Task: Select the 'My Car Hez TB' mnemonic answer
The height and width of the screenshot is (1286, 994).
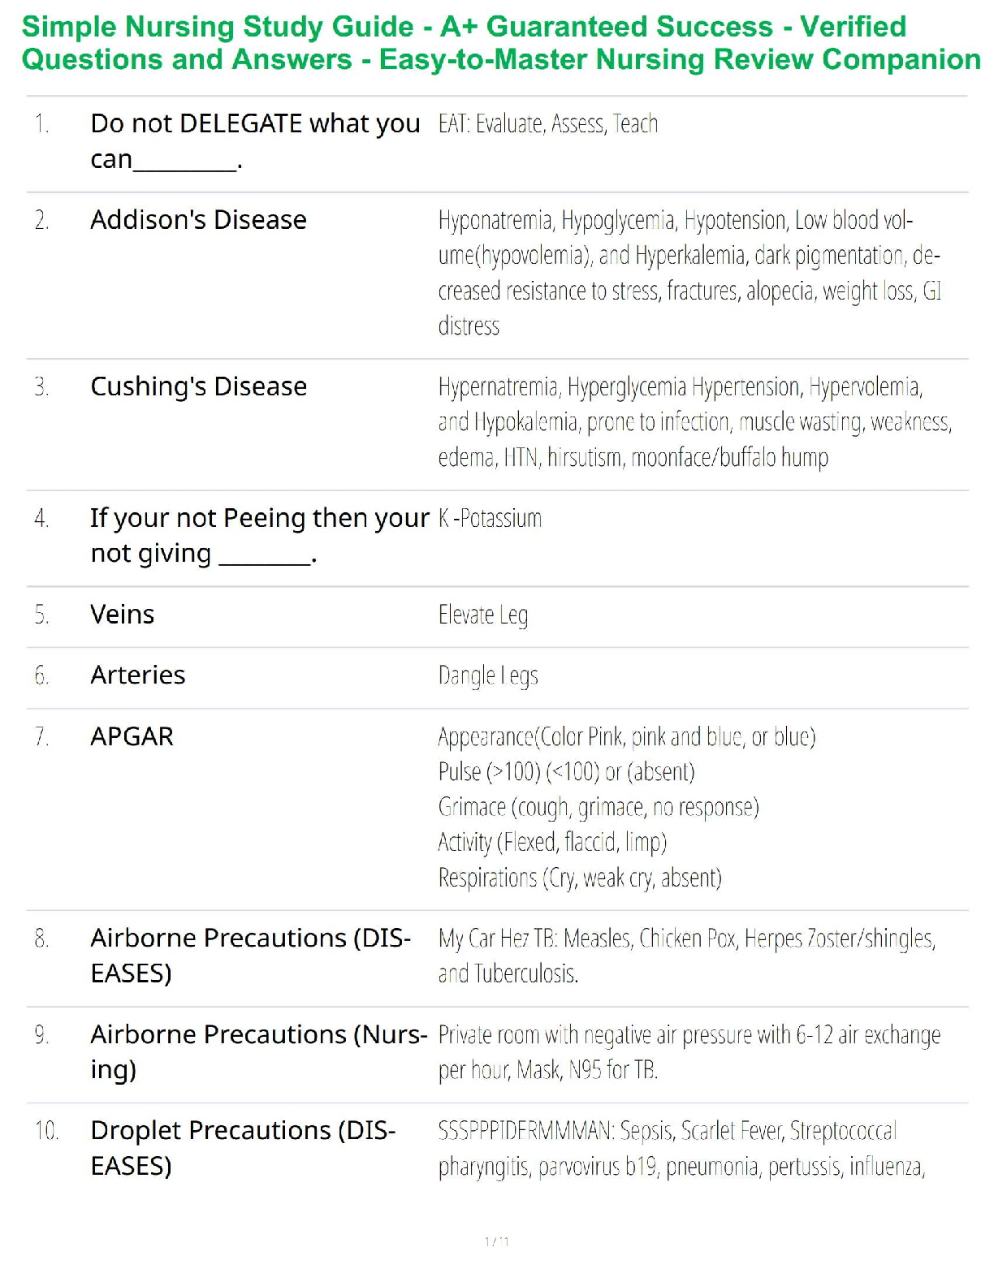Action: point(686,956)
